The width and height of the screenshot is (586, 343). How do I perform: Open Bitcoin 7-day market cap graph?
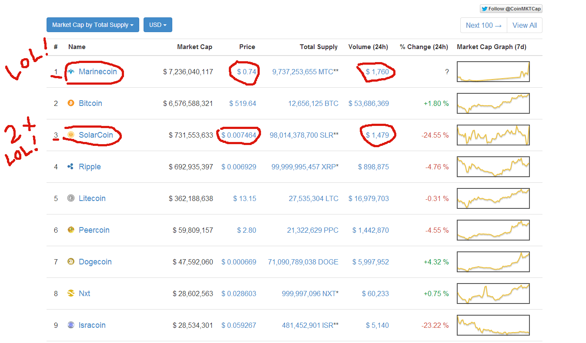[493, 103]
